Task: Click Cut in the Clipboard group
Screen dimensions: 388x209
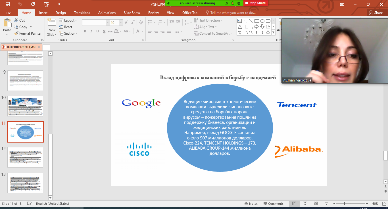Action: (19, 20)
